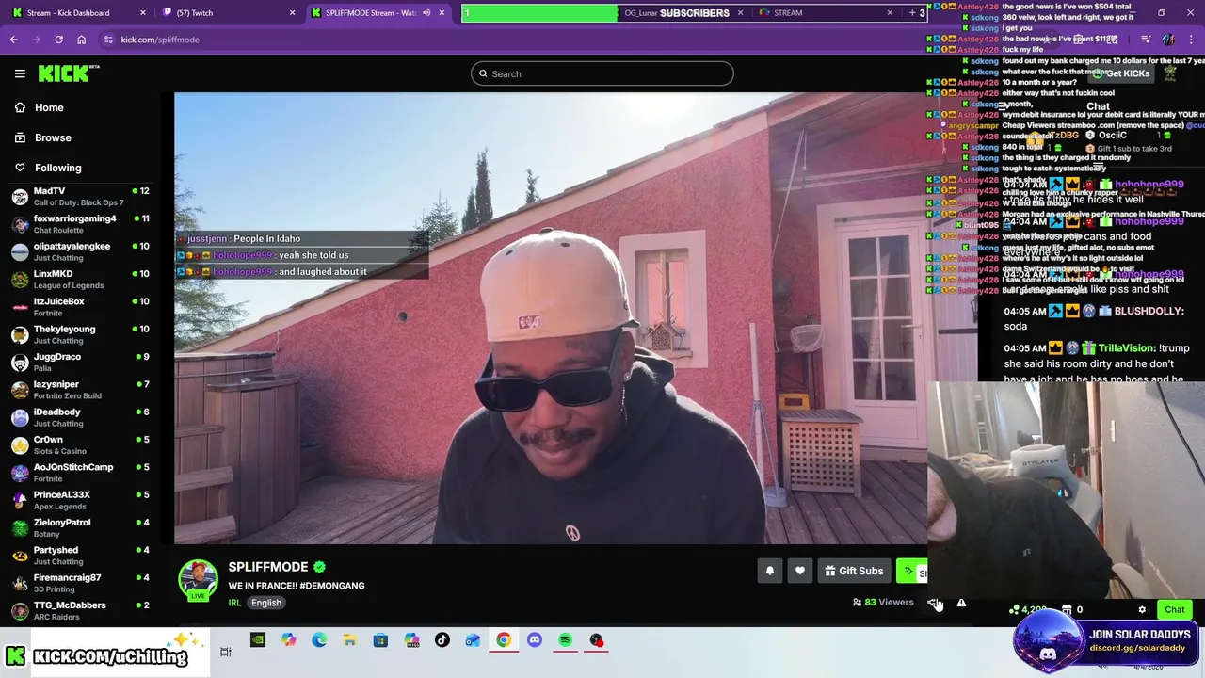Open Discord from taskbar
1205x678 pixels.
535,640
